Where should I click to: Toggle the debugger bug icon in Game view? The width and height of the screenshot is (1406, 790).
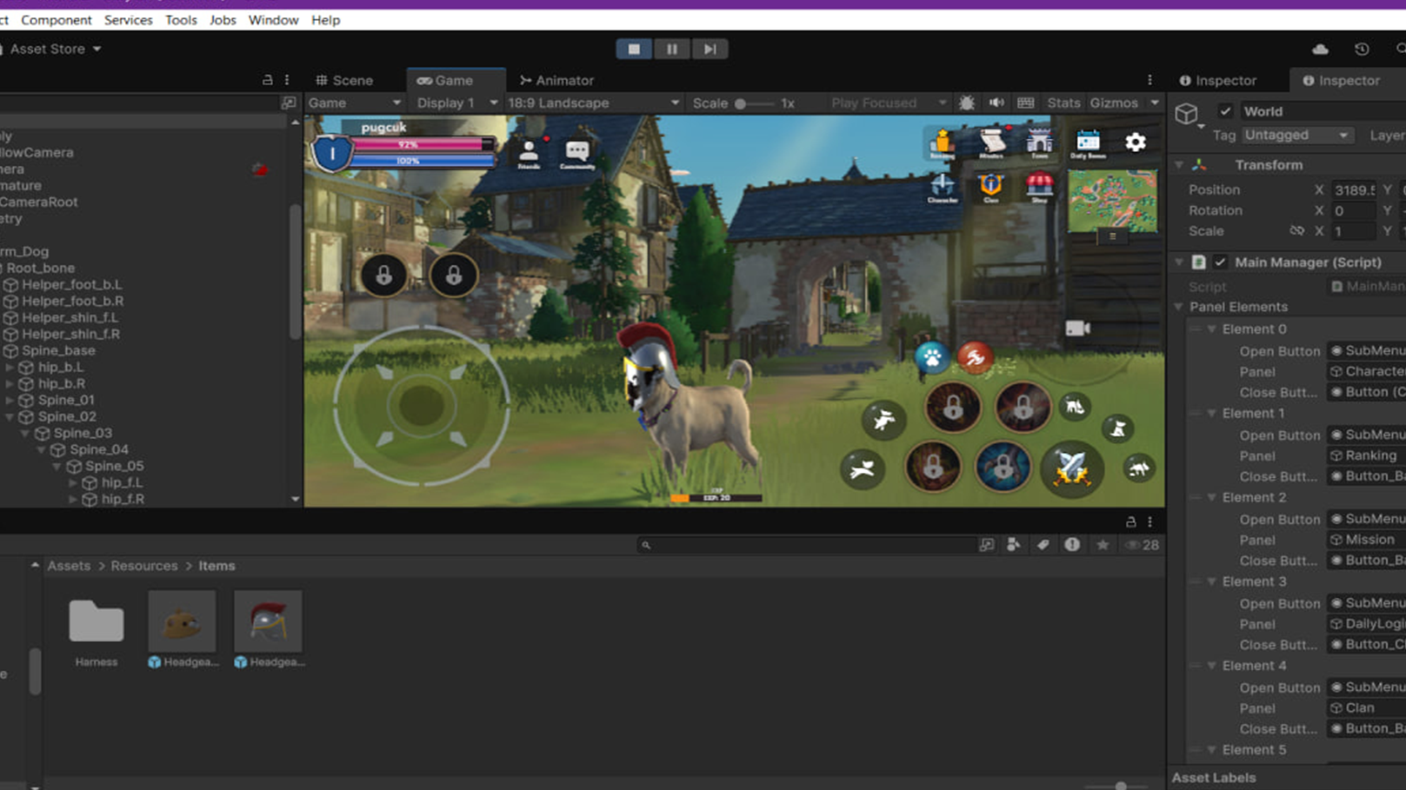(x=966, y=103)
